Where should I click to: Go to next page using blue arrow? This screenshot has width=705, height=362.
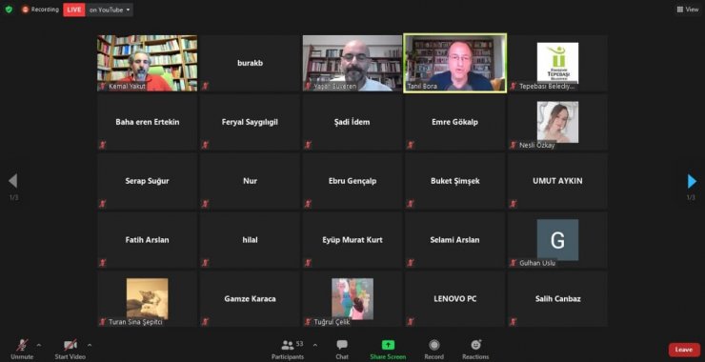692,181
